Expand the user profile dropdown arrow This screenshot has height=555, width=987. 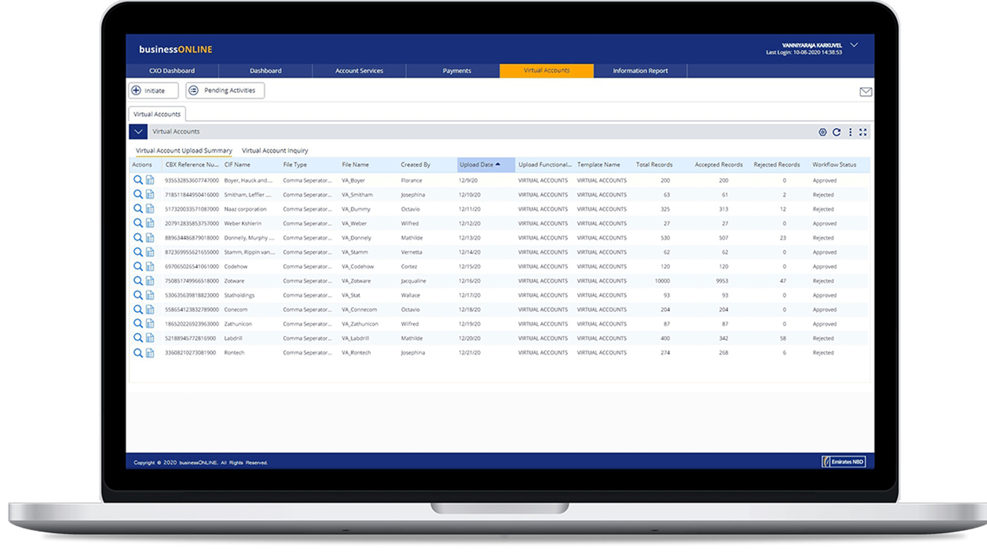854,45
